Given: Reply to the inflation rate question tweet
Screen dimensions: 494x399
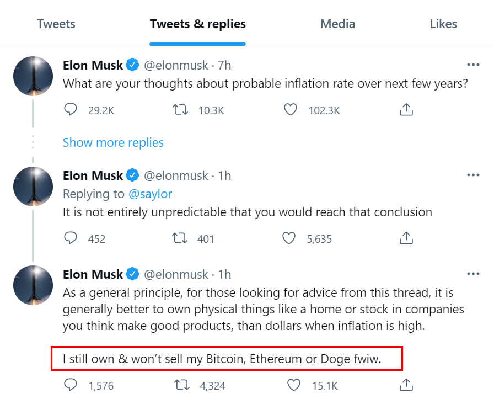Looking at the screenshot, I should click(x=71, y=110).
